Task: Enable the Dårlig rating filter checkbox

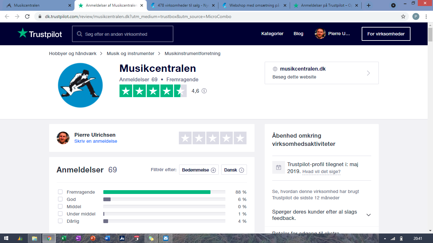Action: (x=60, y=221)
